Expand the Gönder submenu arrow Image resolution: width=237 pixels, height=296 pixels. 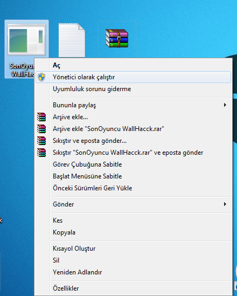click(x=225, y=204)
